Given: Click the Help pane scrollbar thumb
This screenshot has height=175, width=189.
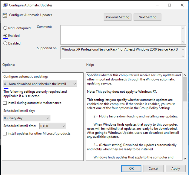Looking at the screenshot, I should [185, 89].
